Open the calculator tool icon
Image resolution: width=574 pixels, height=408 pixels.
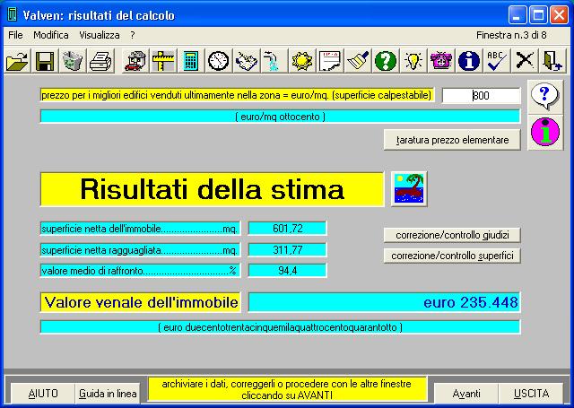point(190,61)
